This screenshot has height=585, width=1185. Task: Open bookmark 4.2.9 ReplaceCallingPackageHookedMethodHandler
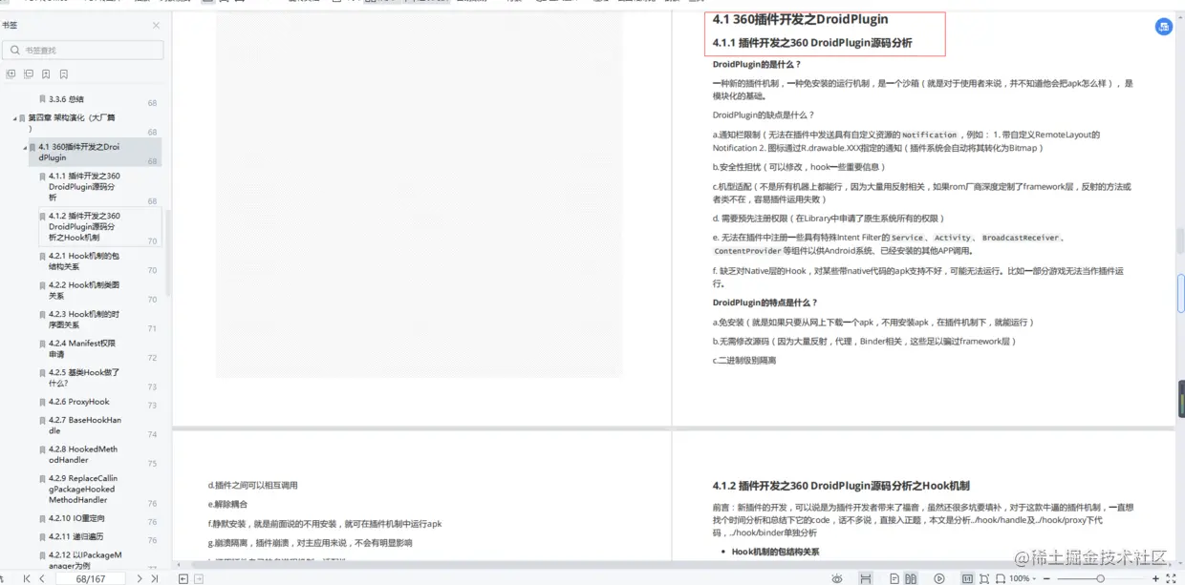pos(83,489)
